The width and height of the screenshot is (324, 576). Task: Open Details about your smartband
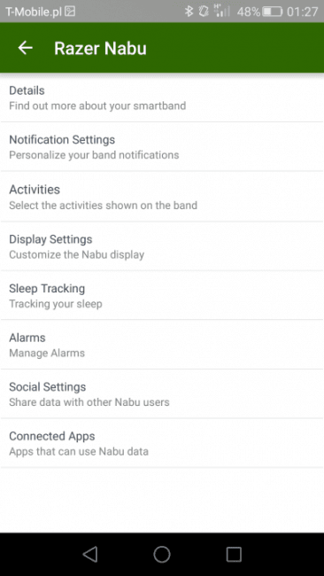click(x=162, y=97)
